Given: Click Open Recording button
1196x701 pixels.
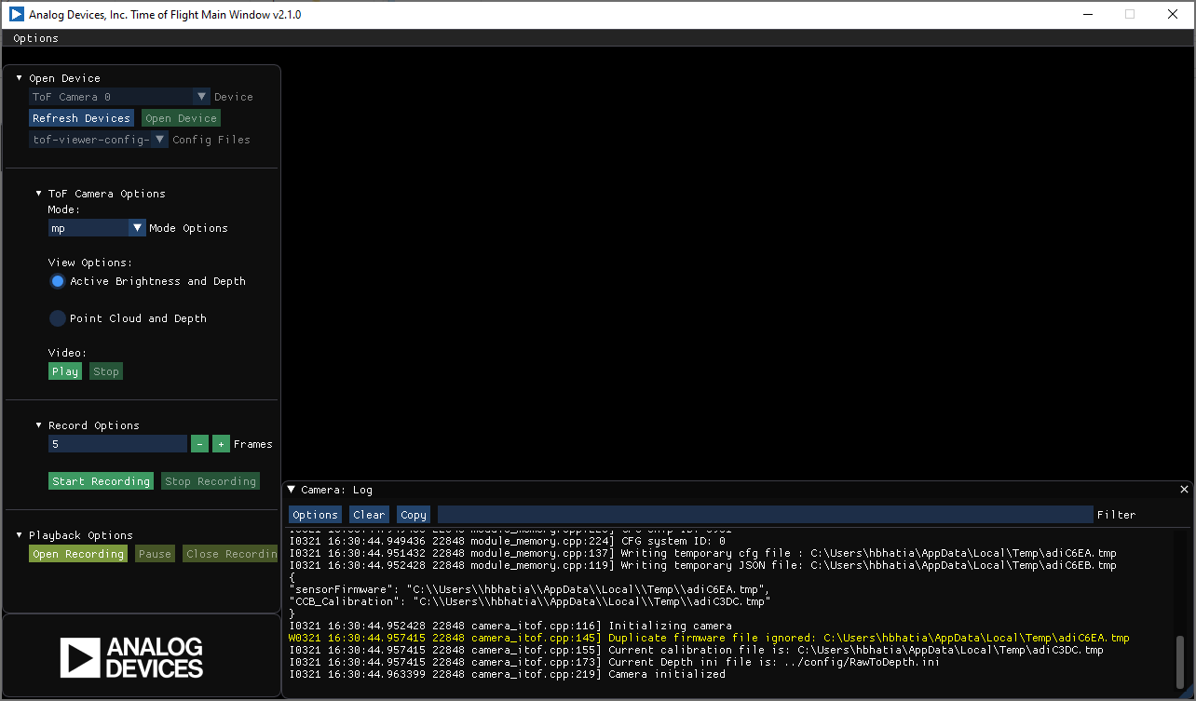Looking at the screenshot, I should point(78,554).
